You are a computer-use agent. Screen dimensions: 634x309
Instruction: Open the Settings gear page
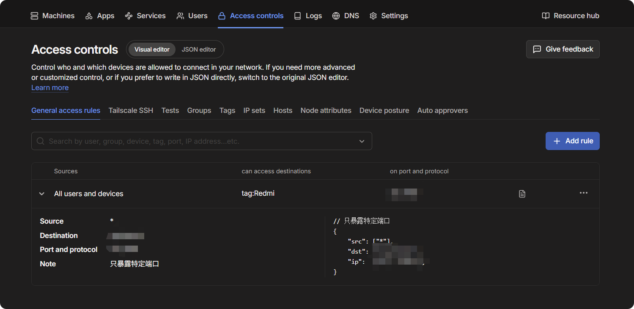389,16
